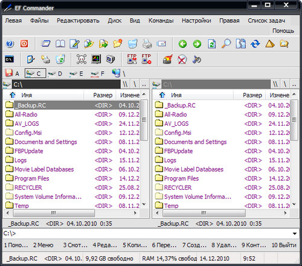Click the left panel scroll down arrow
The width and height of the screenshot is (302, 266).
(144, 204)
